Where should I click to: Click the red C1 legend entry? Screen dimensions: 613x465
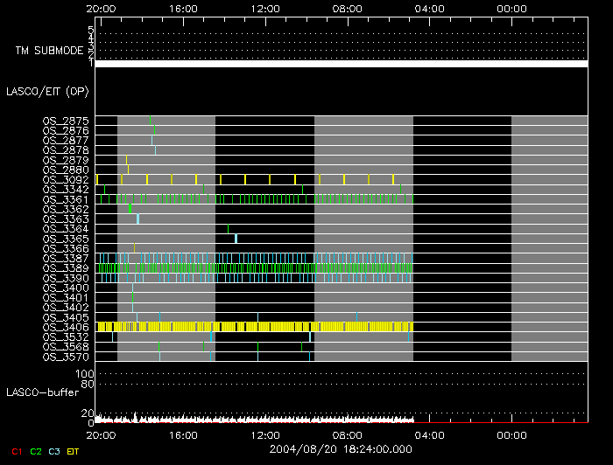click(x=14, y=450)
